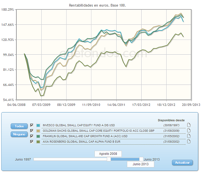Image resolution: width=201 pixels, height=172 pixels.
Task: Click the 11/09/2010 x-axis date label
Action: (91, 105)
